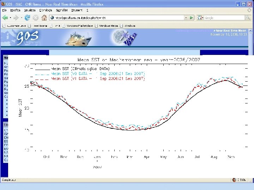254x190 pixels.
Task: Click the status bar extension icon
Action: 234,180
